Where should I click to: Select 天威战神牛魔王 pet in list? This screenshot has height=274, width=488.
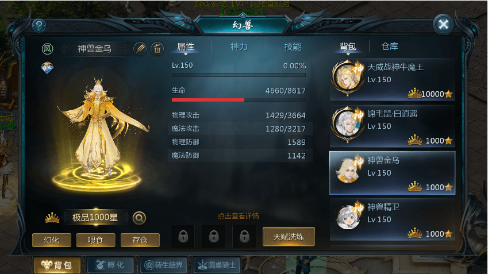click(392, 80)
